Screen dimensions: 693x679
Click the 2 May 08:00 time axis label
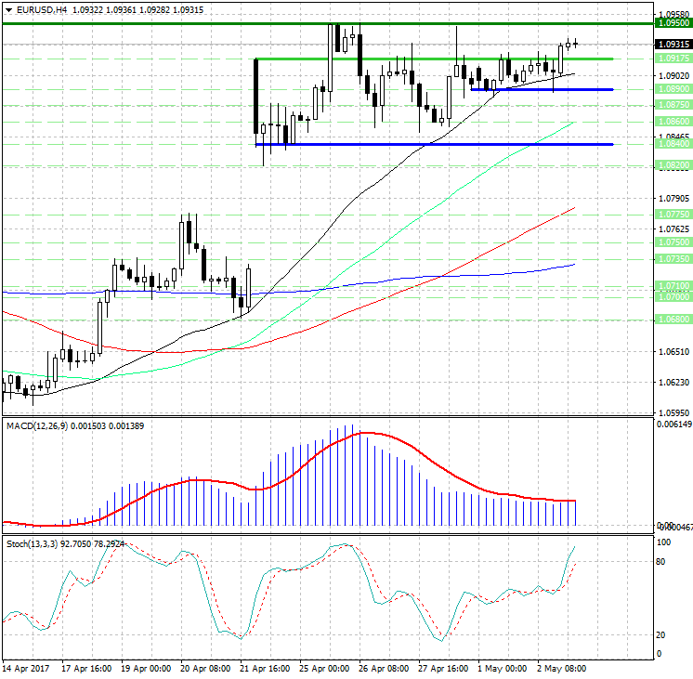click(x=563, y=667)
